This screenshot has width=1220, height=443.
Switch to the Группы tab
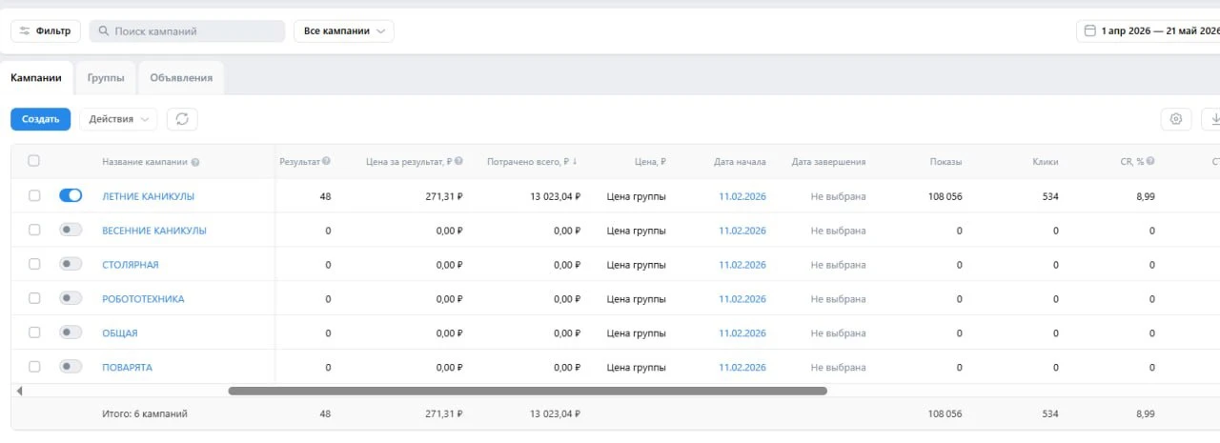[106, 78]
